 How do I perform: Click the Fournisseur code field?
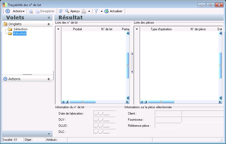pyautogui.click(x=168, y=120)
